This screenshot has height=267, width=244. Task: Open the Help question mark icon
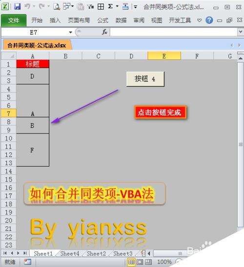(209, 20)
